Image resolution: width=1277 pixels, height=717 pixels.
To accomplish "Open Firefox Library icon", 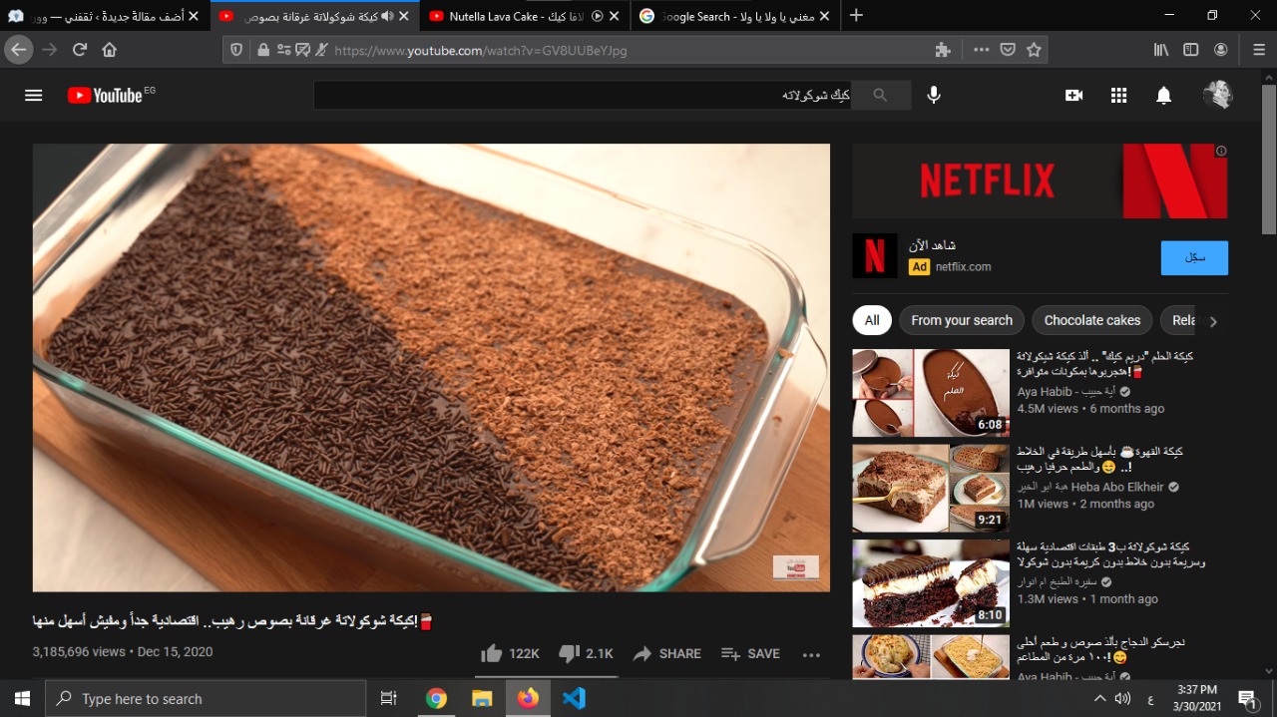I will point(1161,50).
